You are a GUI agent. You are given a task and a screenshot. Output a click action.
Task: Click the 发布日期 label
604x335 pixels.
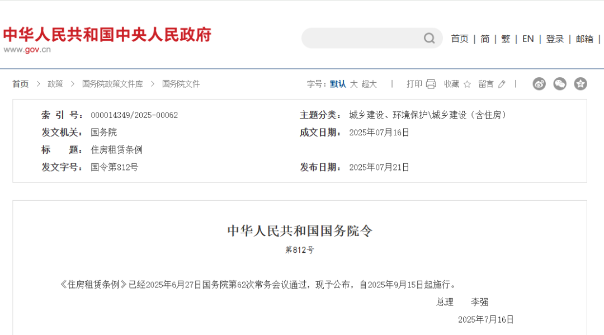pyautogui.click(x=320, y=167)
